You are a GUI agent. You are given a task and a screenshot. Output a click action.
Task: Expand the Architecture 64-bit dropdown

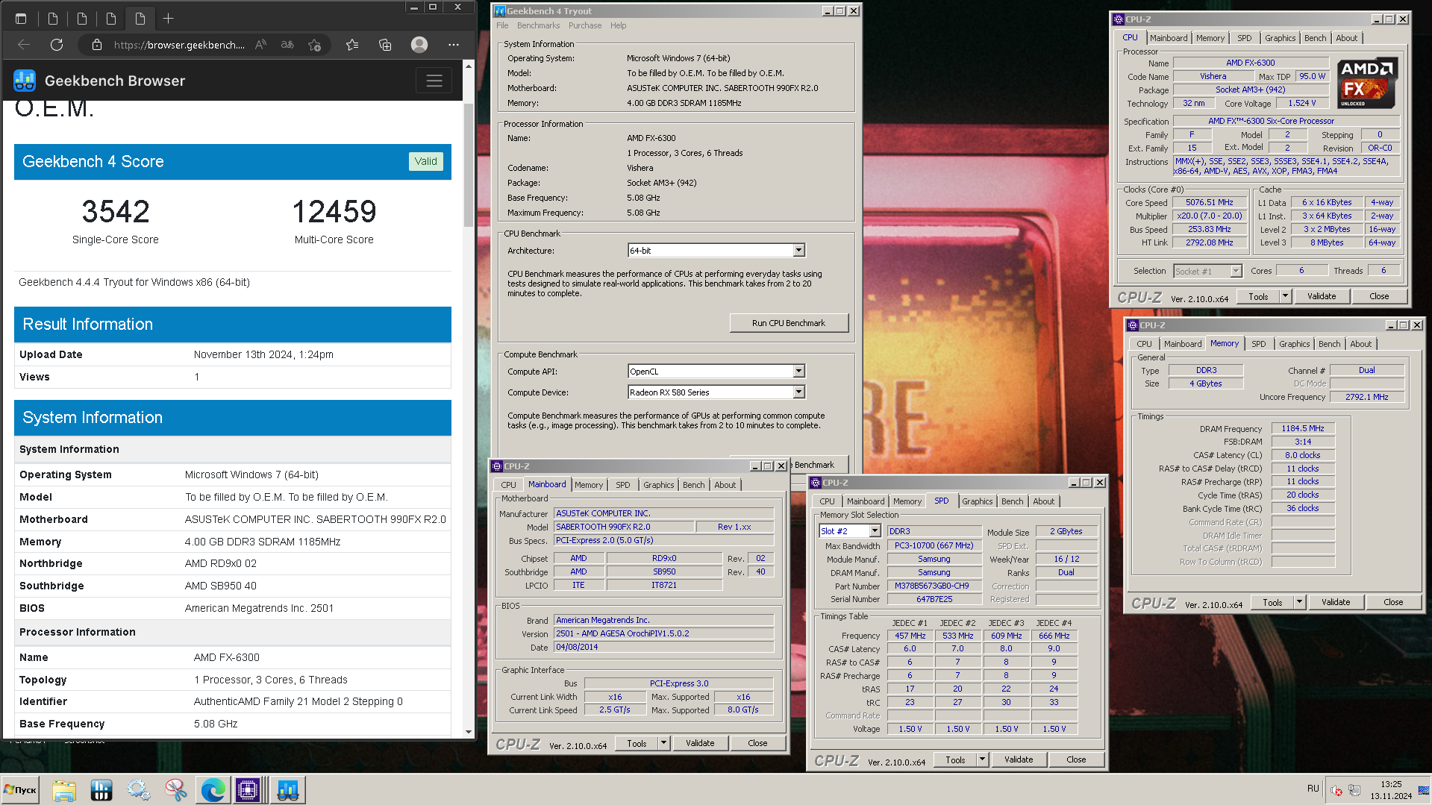click(798, 251)
